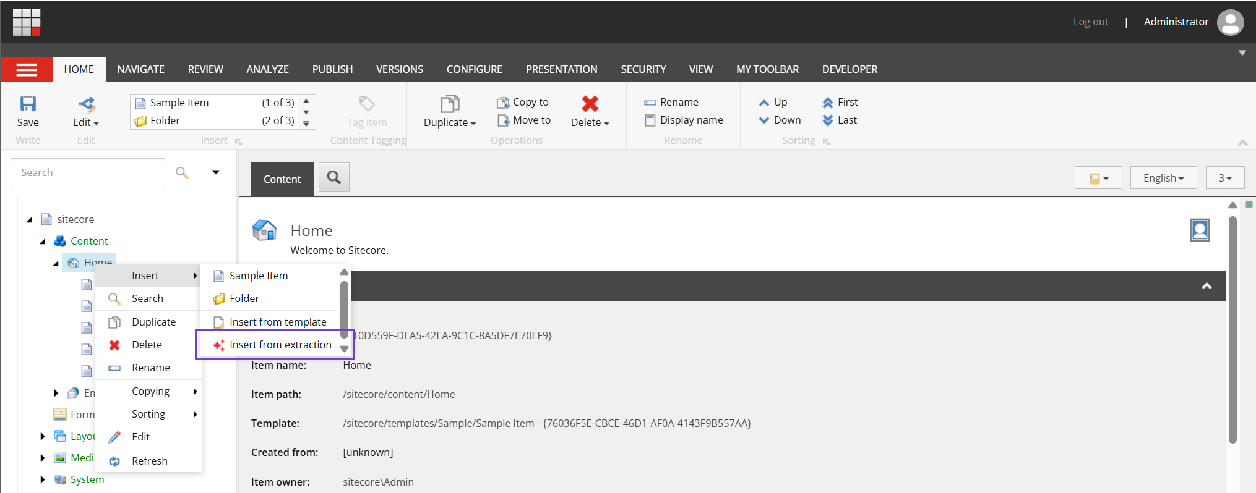Click into the Search input field
Image resolution: width=1256 pixels, height=493 pixels.
(x=88, y=172)
